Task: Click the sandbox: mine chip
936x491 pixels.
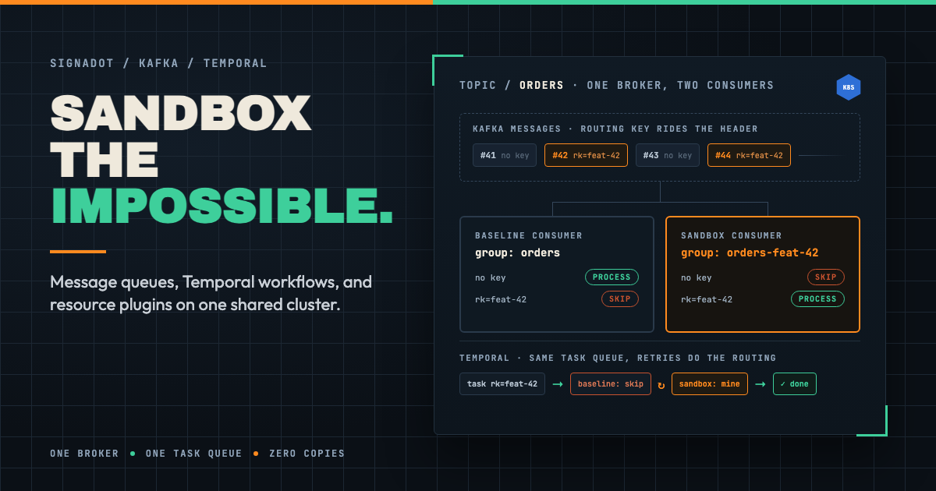Action: click(710, 384)
